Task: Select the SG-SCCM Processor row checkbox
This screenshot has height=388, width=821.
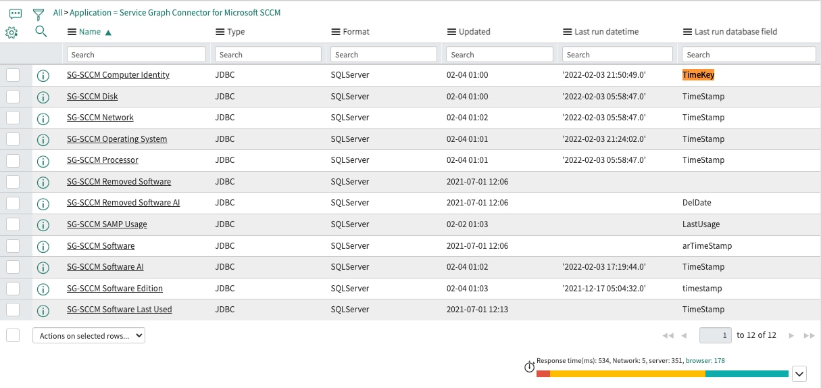Action: click(13, 160)
